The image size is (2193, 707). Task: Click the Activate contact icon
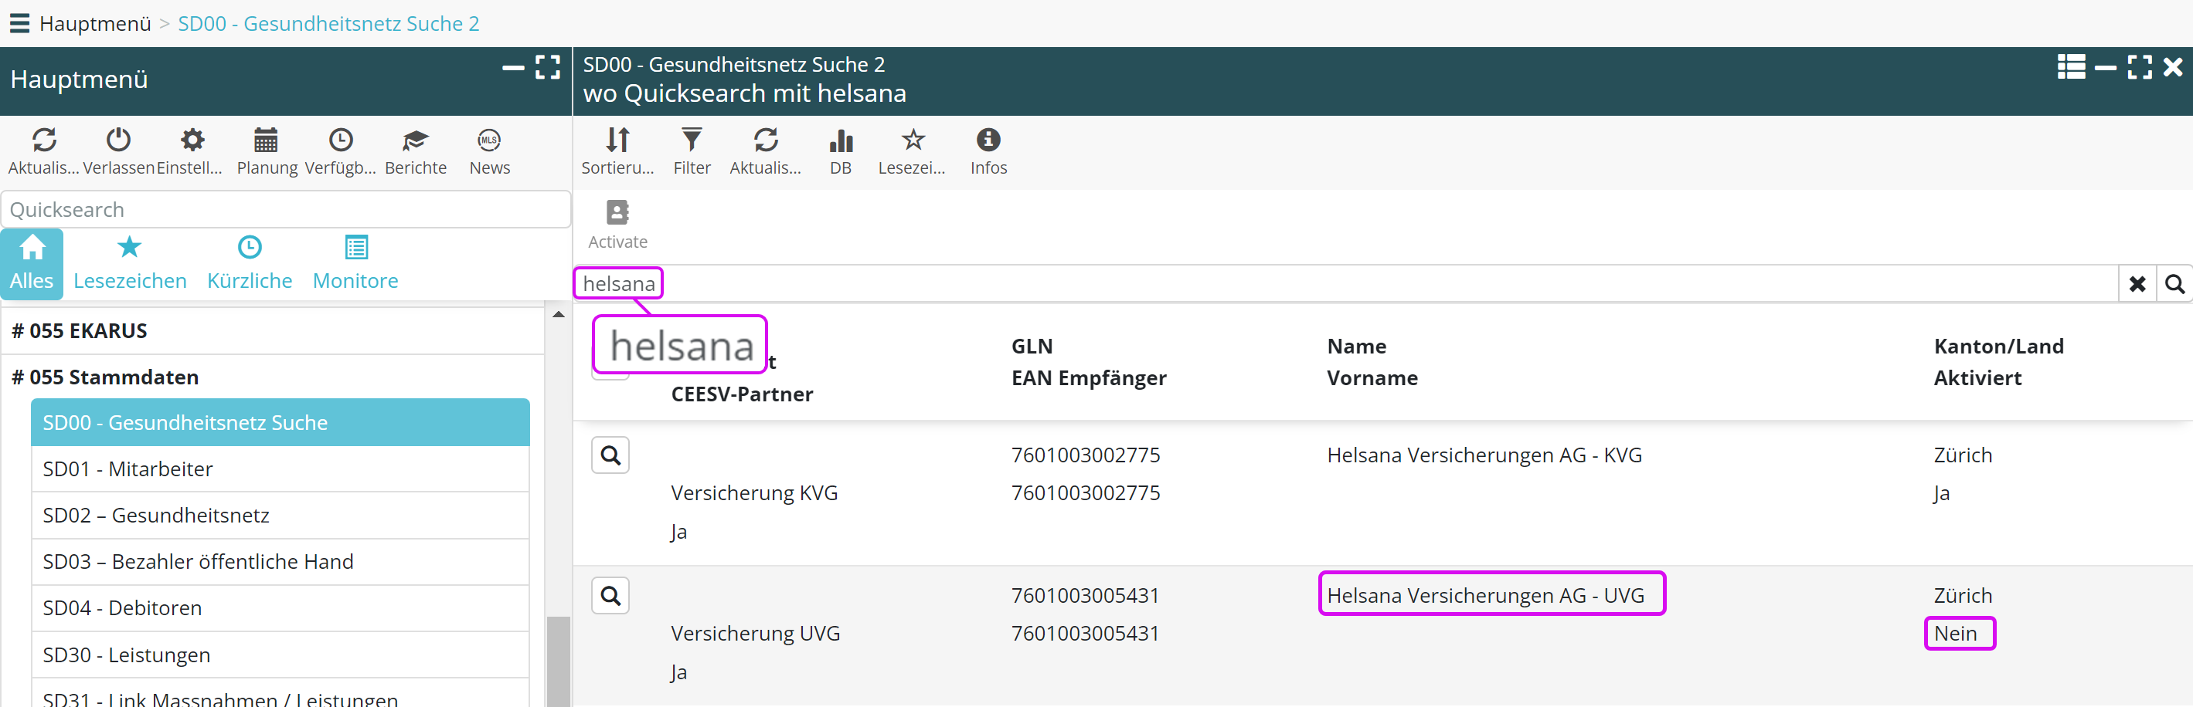pyautogui.click(x=617, y=213)
